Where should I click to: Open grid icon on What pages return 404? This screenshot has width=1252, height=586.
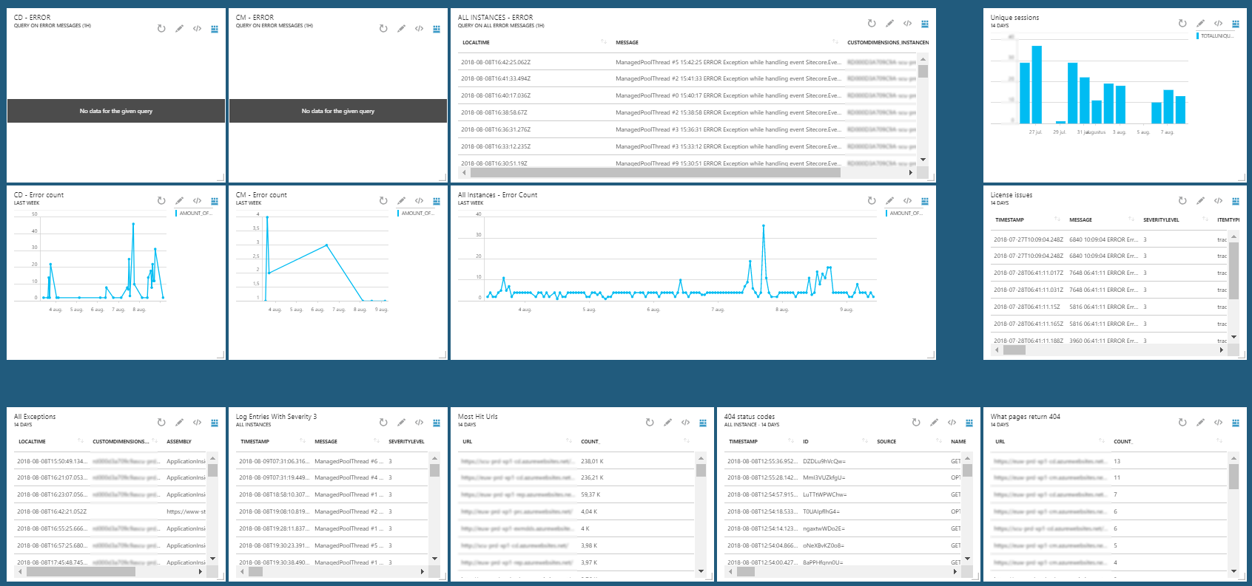pos(1235,423)
